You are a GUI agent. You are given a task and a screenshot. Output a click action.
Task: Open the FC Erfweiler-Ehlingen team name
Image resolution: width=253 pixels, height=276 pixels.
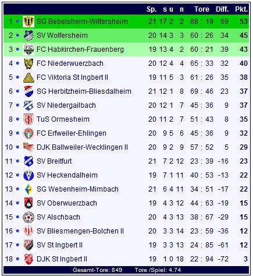72,133
